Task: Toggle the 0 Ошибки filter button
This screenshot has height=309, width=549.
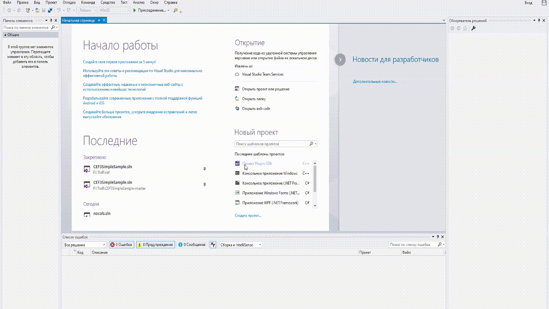Action: tap(121, 245)
